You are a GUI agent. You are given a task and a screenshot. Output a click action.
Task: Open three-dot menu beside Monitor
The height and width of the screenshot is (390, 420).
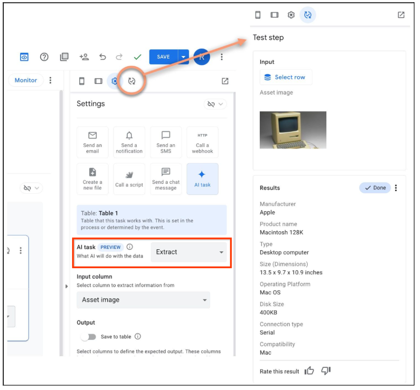pos(50,80)
